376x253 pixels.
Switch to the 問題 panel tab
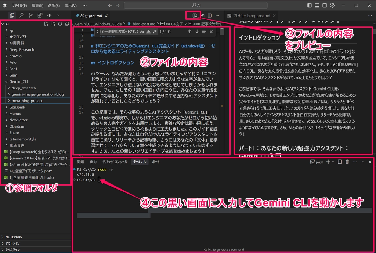tap(80, 162)
